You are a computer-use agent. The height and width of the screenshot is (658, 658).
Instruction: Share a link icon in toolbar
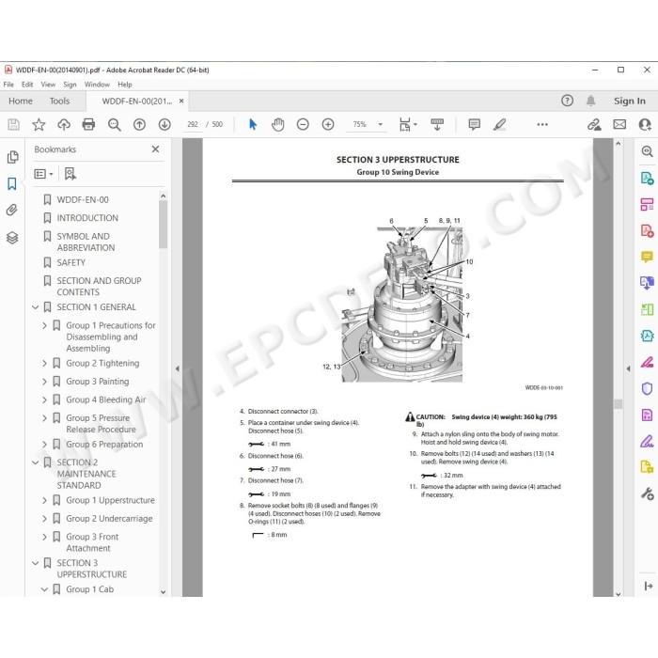click(x=594, y=124)
